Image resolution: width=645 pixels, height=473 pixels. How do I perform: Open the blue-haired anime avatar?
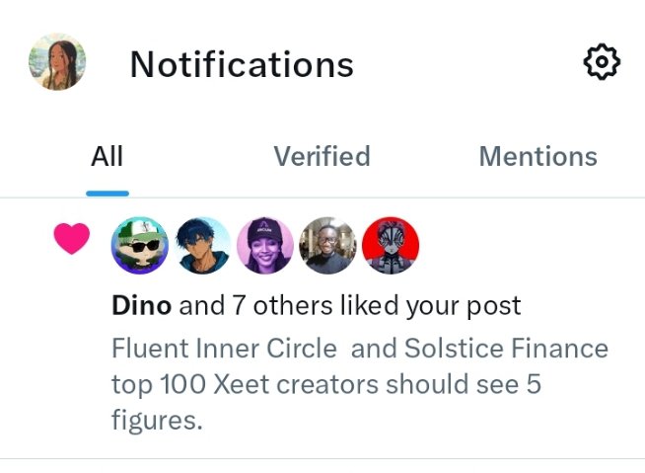click(202, 246)
